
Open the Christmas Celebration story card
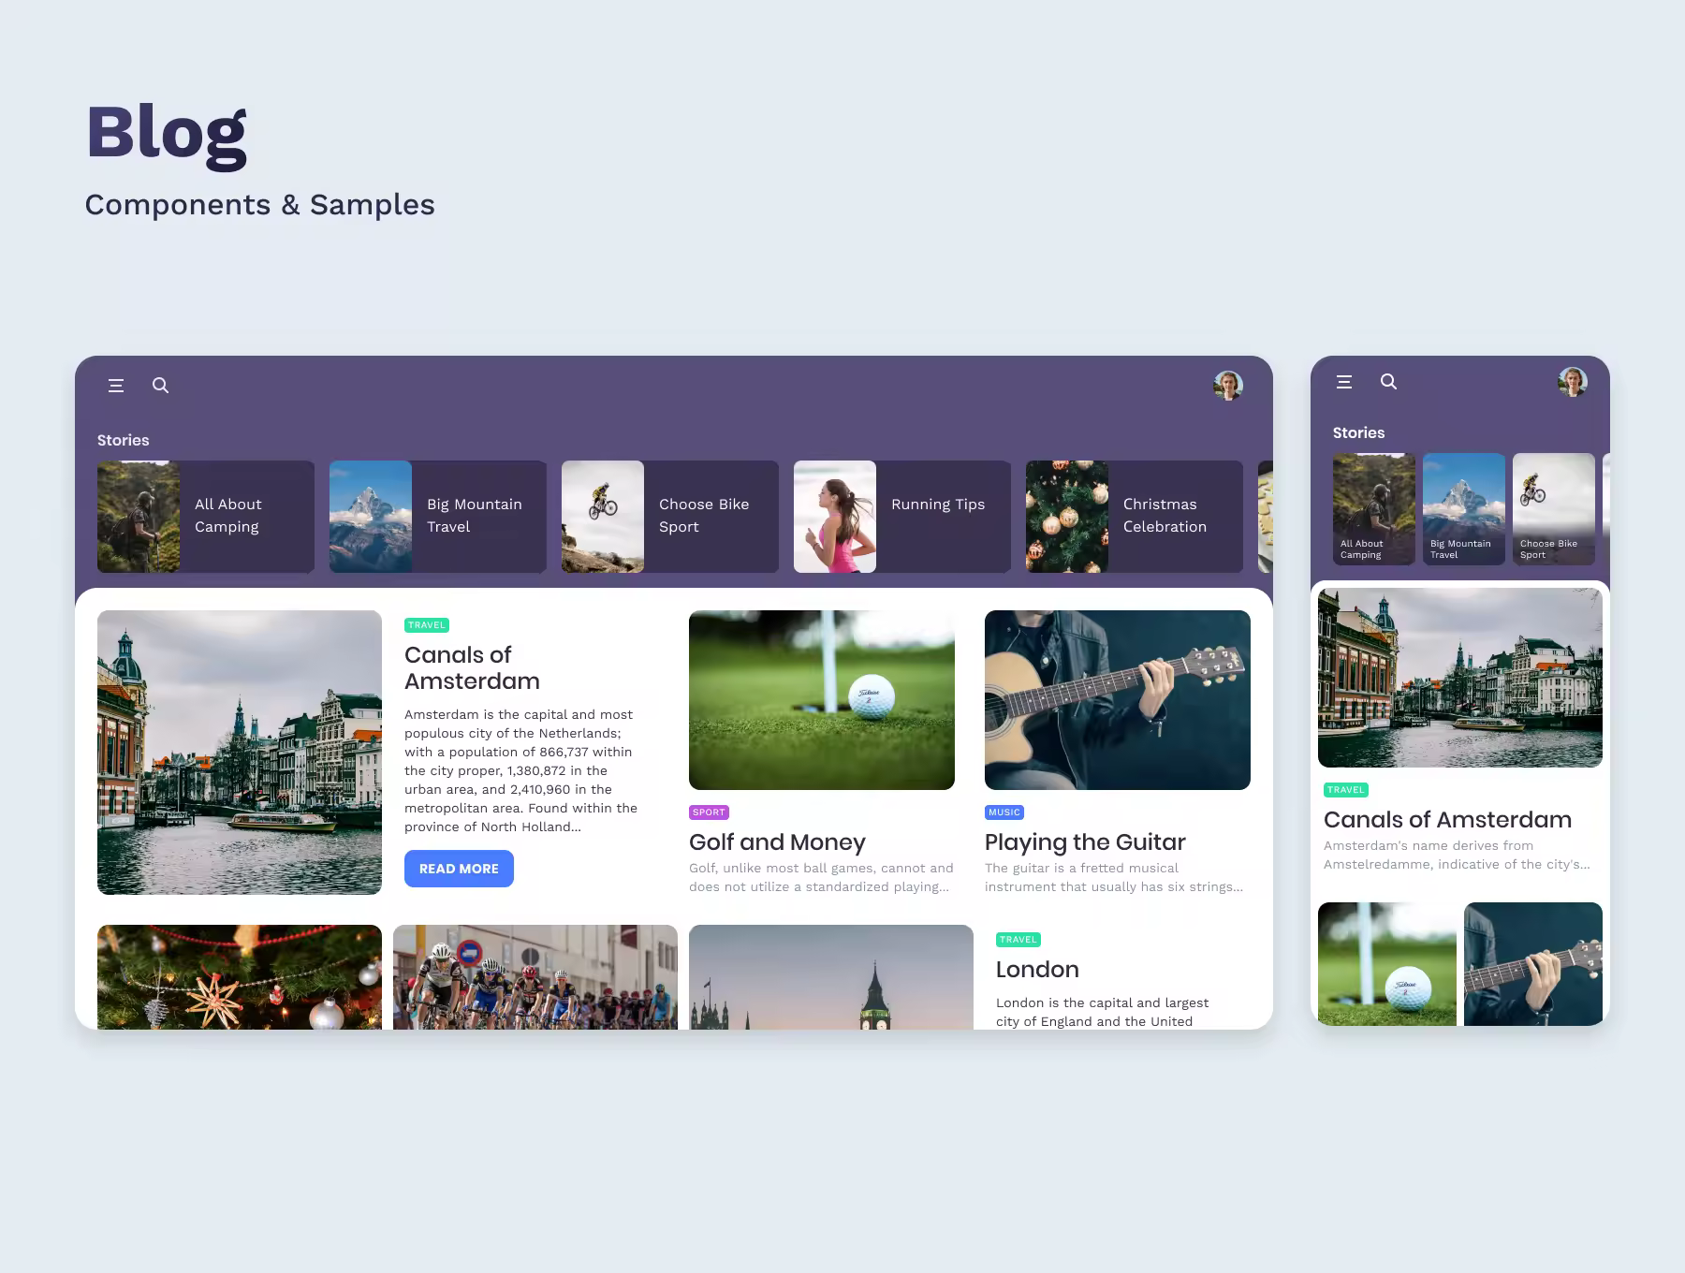[1135, 517]
